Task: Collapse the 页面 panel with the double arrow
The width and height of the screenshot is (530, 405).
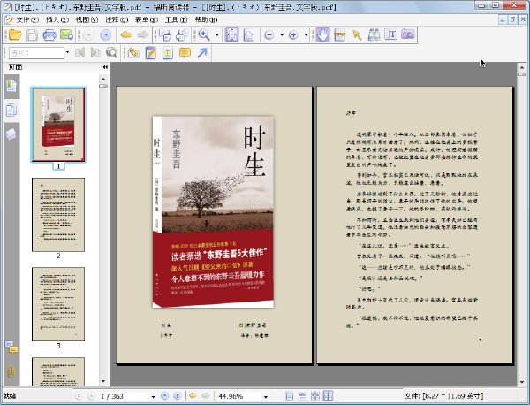Action: click(x=105, y=67)
